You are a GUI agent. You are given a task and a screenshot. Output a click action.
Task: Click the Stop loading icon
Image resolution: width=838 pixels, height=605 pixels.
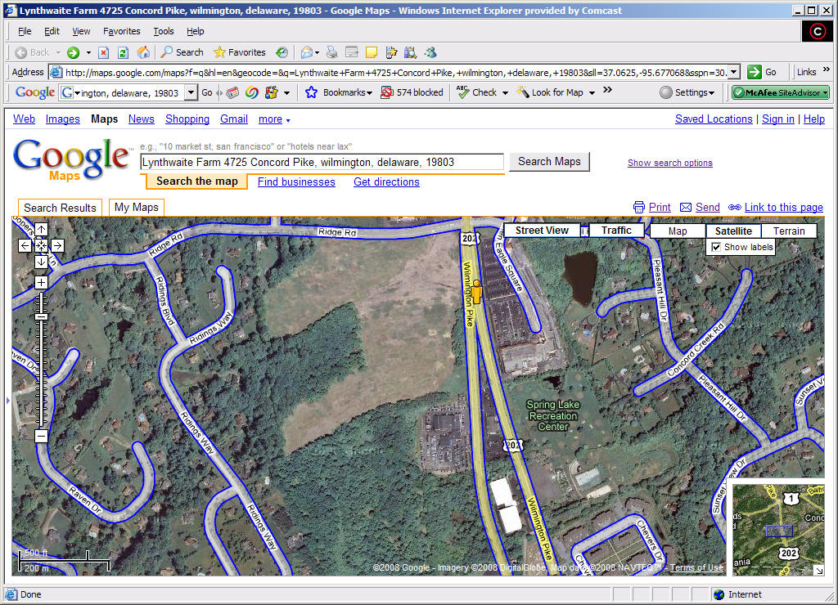tap(104, 52)
